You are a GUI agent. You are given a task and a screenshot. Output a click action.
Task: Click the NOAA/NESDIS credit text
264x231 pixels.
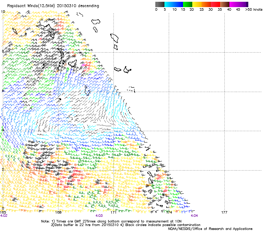click(x=210, y=229)
